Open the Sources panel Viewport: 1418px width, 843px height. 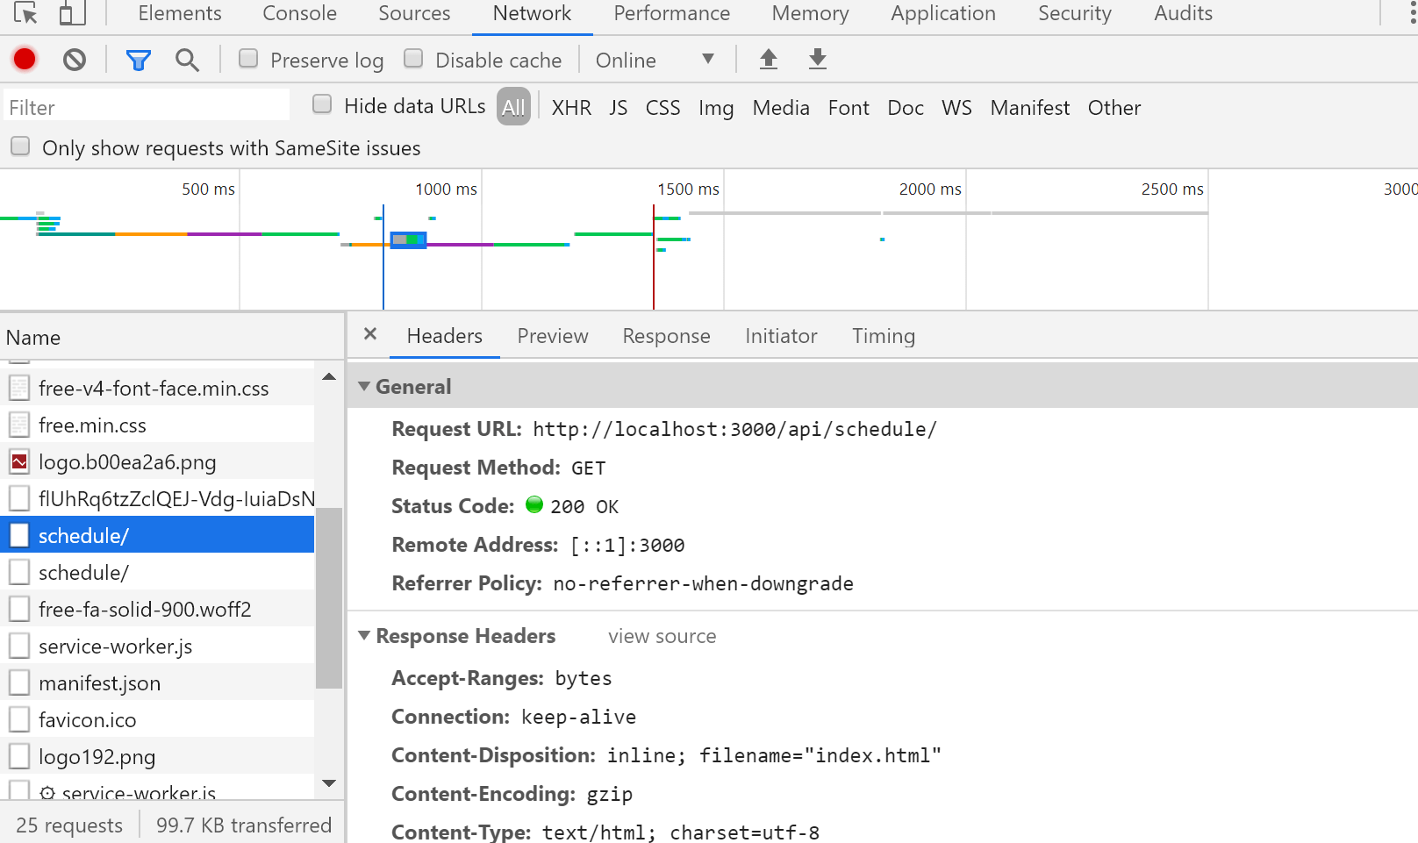[414, 13]
